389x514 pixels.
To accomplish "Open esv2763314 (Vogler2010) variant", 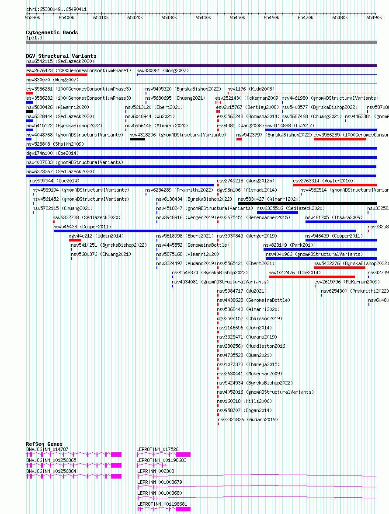I will pyautogui.click(x=323, y=181).
